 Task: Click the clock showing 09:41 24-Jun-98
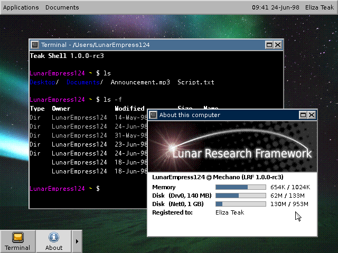276,7
